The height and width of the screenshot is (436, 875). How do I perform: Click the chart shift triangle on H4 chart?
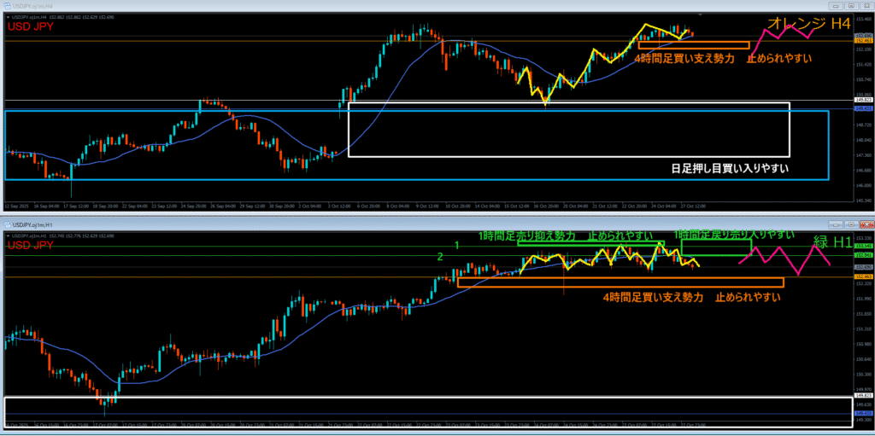(702, 15)
